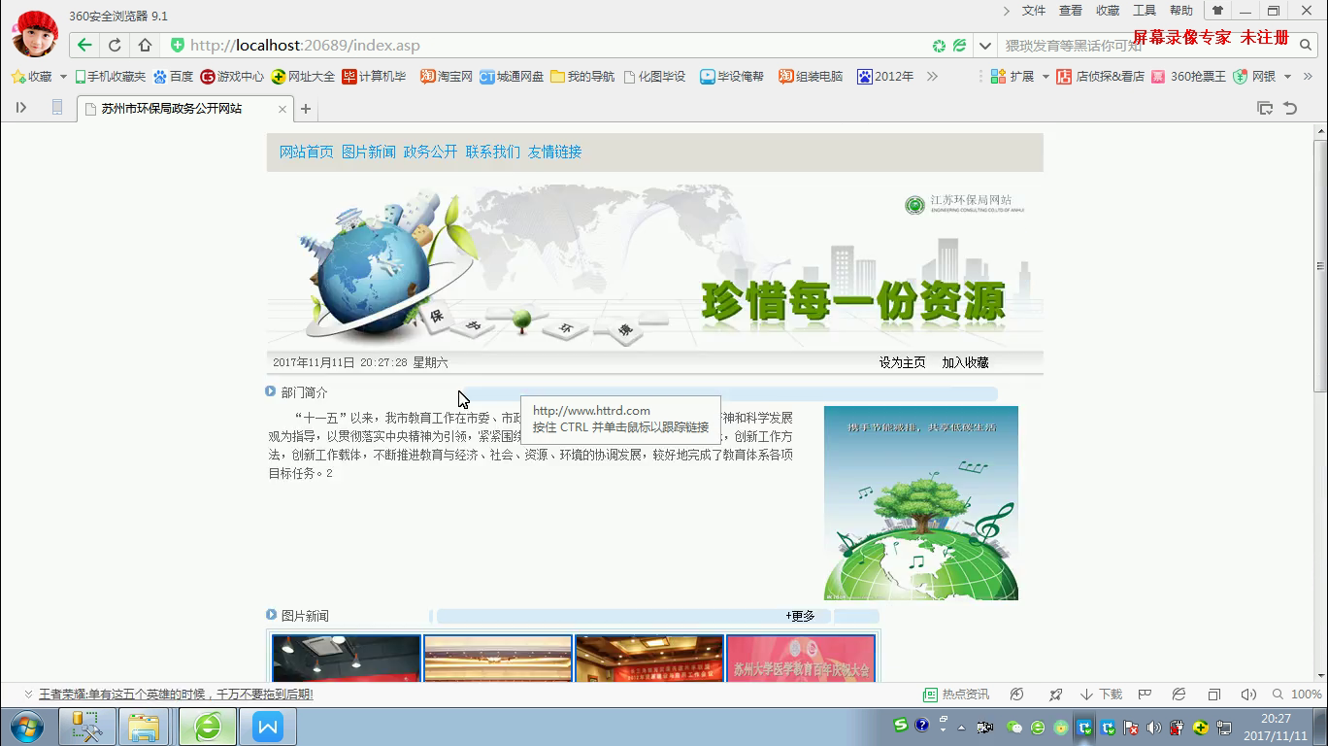Open 下载 downloads in status bar

click(1101, 695)
